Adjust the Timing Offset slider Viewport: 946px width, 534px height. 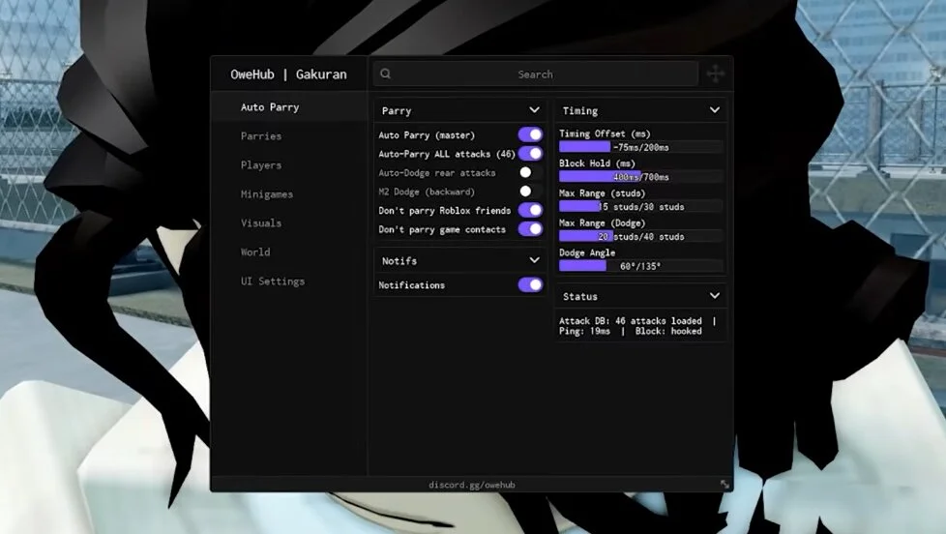(x=640, y=147)
